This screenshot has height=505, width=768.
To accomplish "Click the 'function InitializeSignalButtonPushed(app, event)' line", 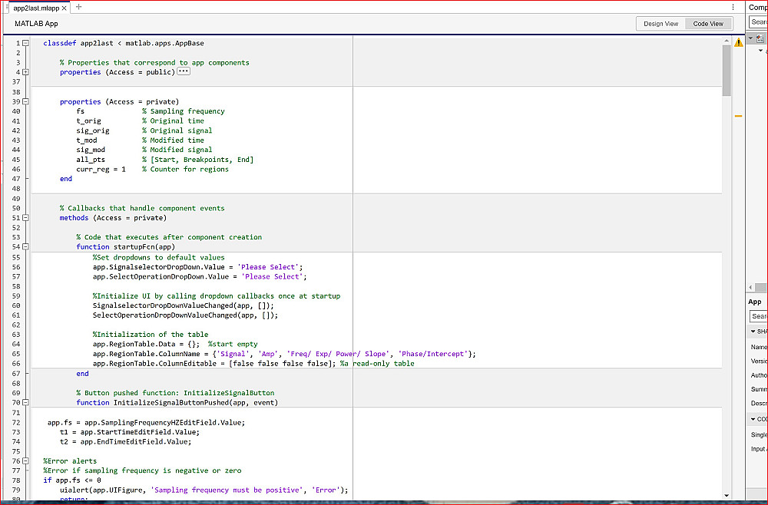I will click(x=177, y=402).
